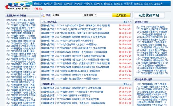Select 高分经典 in the top navigation
This screenshot has width=173, height=106.
158,4
